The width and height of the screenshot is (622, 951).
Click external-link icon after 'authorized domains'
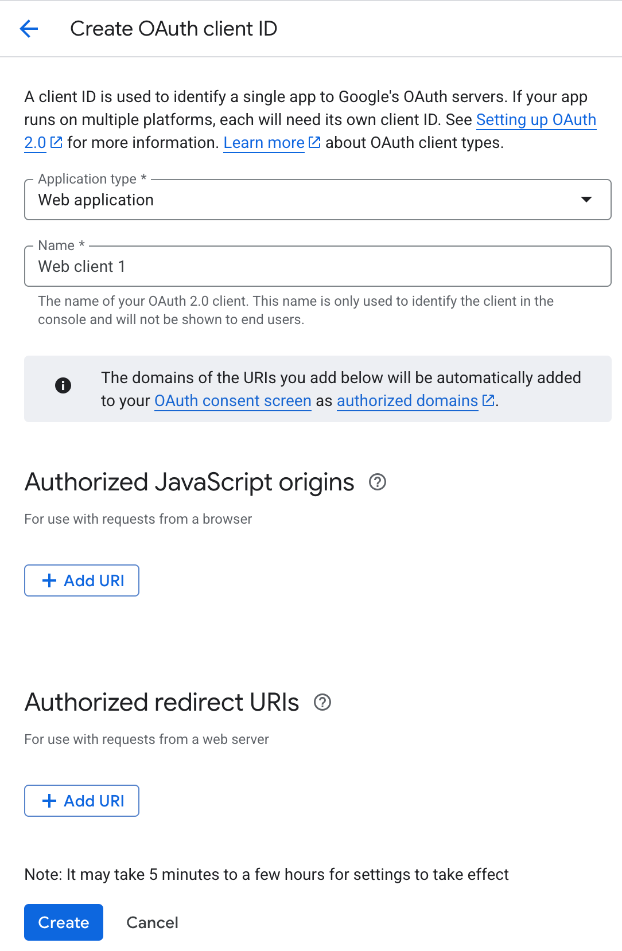[x=488, y=400]
